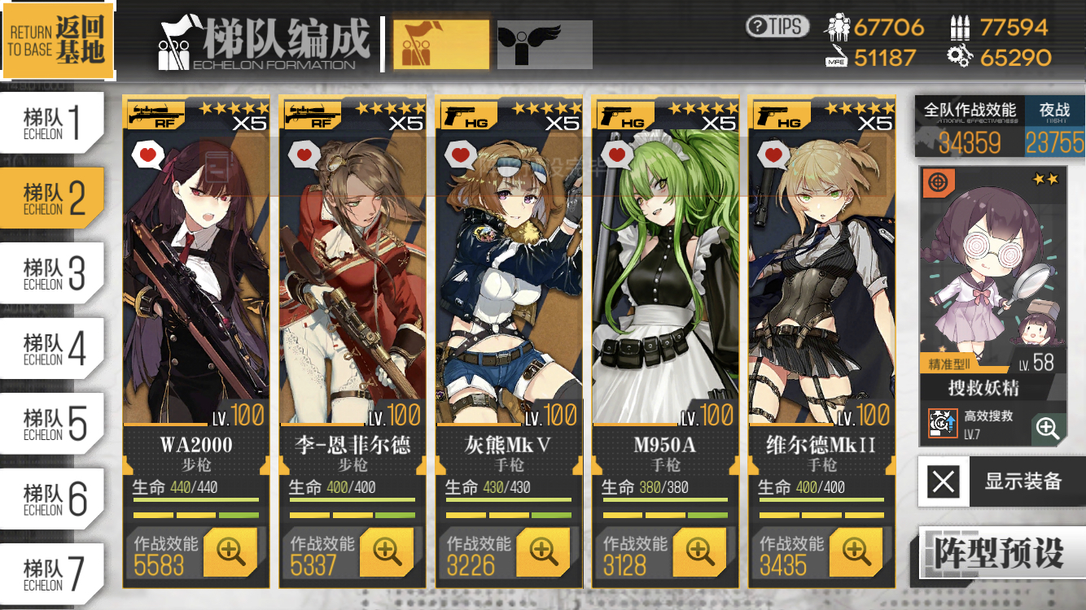Viewport: 1086px width, 610px height.
Task: Click the 高效搜救 skill icon
Action: tap(943, 423)
